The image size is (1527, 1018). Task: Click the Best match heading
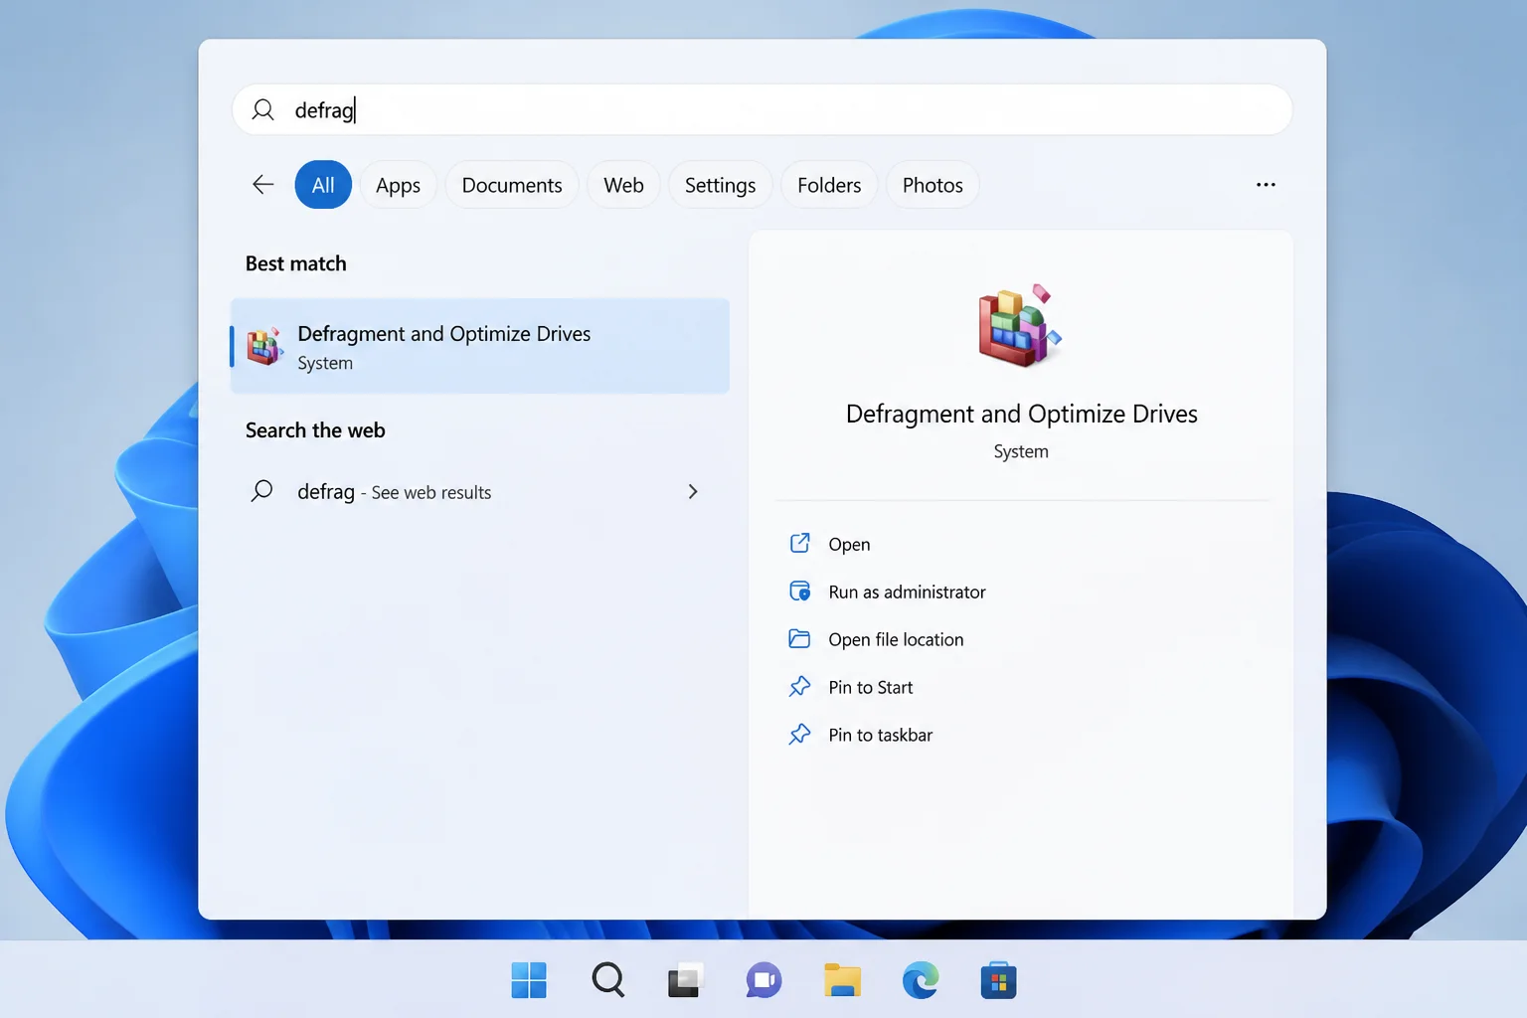[x=296, y=263]
